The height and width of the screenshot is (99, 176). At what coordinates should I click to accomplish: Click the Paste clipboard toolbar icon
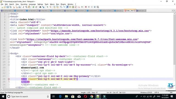click(29, 7)
